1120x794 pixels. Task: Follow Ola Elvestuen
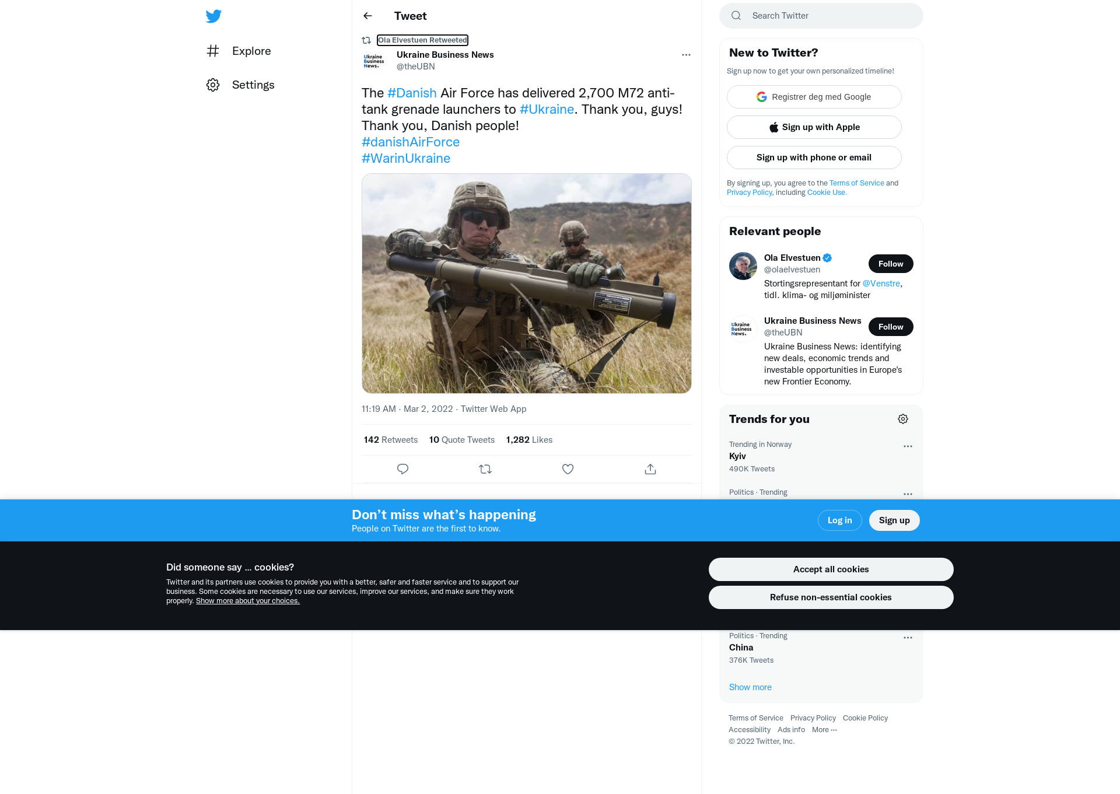pyautogui.click(x=891, y=264)
